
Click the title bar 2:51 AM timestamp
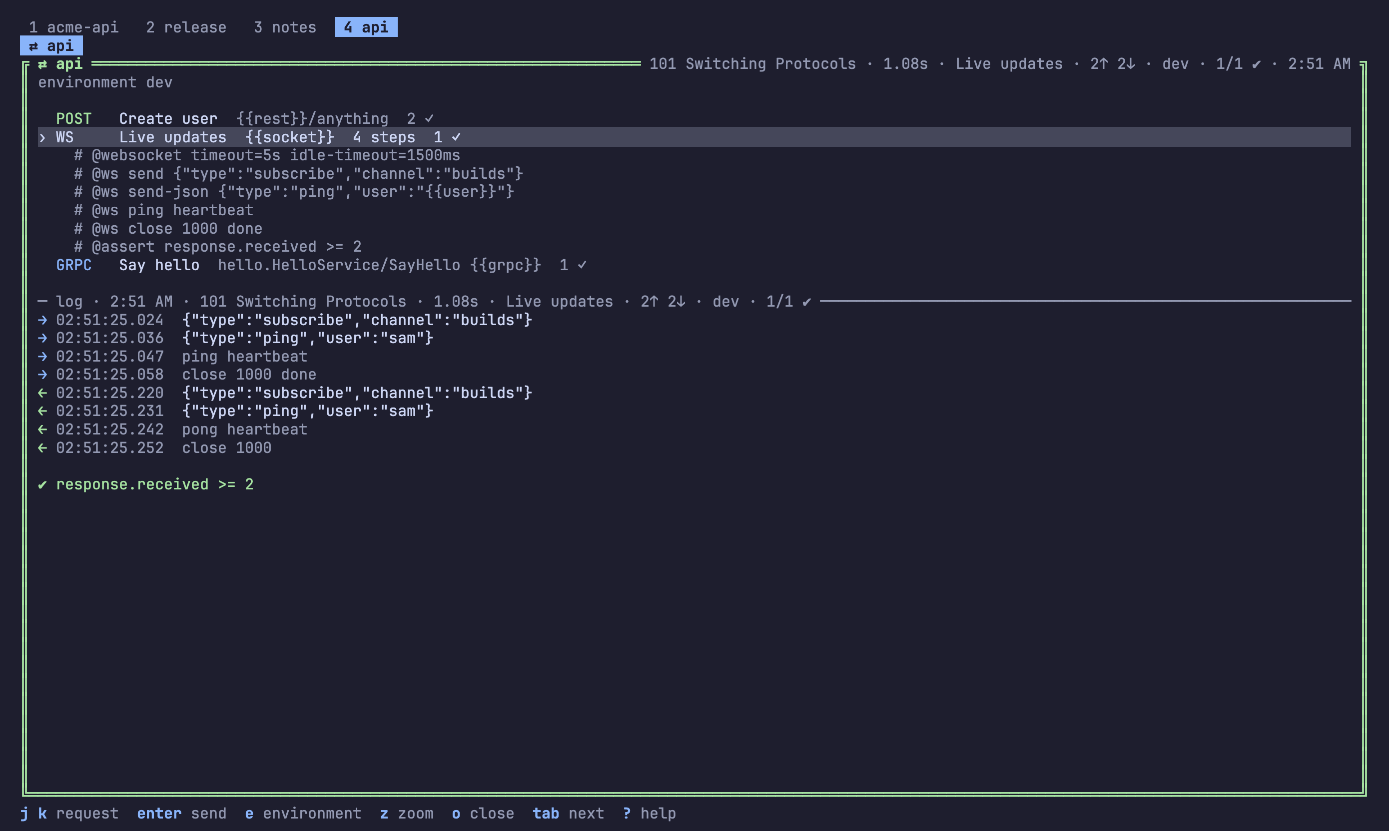[1320, 64]
